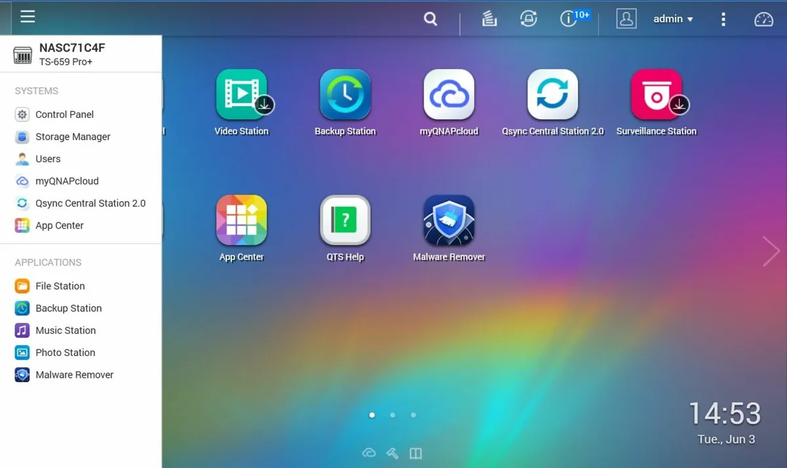This screenshot has height=468, width=787.
Task: Expand the admin account dropdown
Action: click(673, 19)
